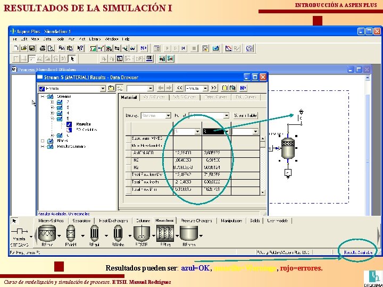
Task: Switch to Columns library tab
Action: coord(143,221)
